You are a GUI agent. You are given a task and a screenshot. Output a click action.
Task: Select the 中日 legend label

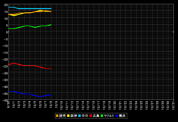click(85, 116)
